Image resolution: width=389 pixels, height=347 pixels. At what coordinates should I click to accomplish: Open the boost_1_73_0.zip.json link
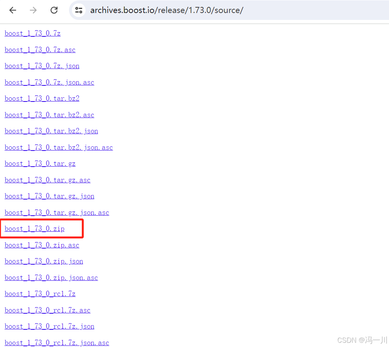(44, 262)
